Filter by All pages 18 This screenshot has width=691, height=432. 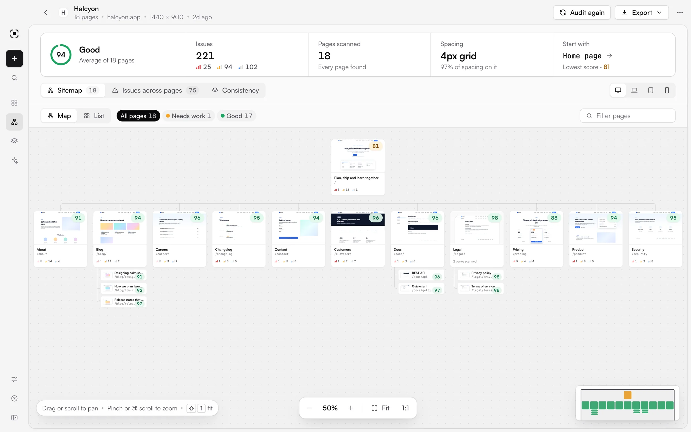click(x=138, y=116)
